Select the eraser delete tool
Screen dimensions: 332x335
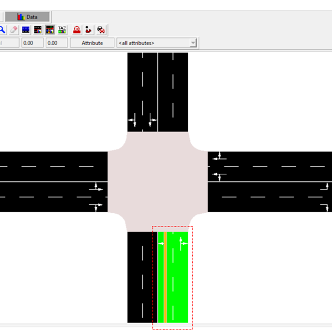(x=14, y=30)
